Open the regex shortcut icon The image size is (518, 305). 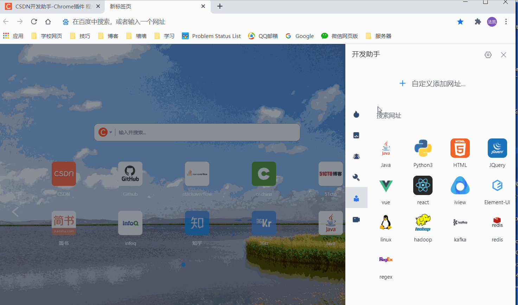click(386, 260)
